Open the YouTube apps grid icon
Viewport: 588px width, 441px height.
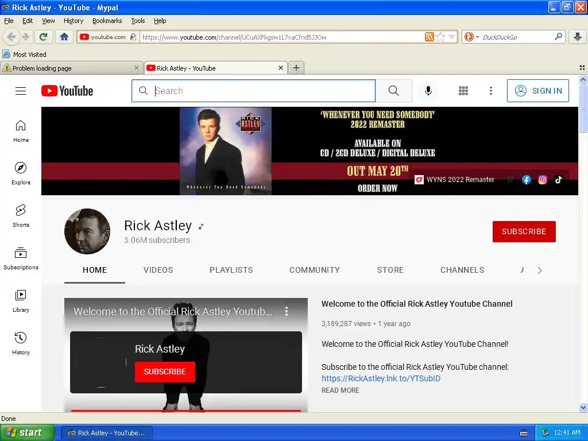[463, 91]
